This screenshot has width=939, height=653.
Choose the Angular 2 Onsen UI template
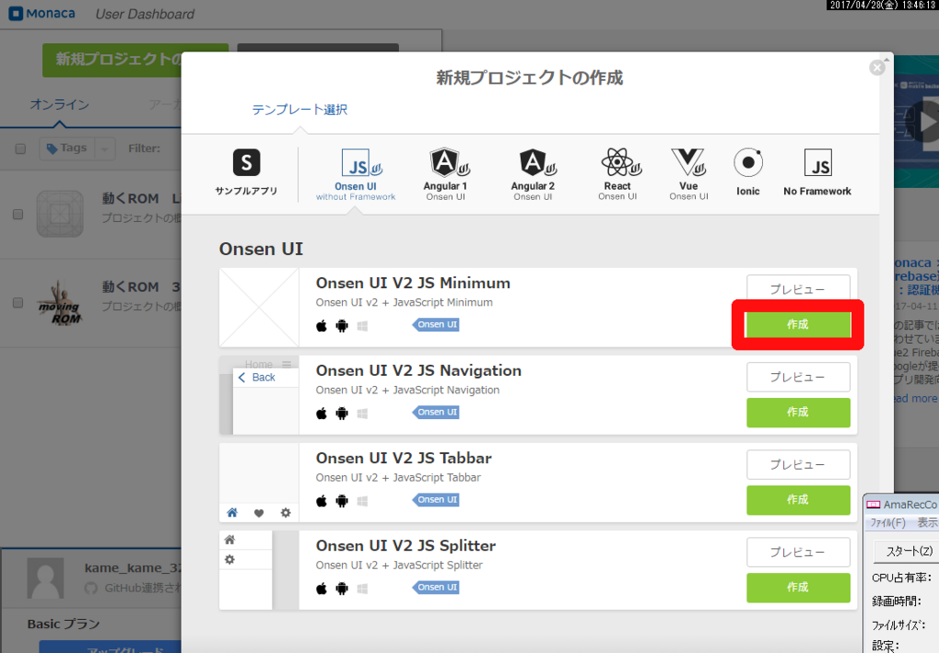533,173
